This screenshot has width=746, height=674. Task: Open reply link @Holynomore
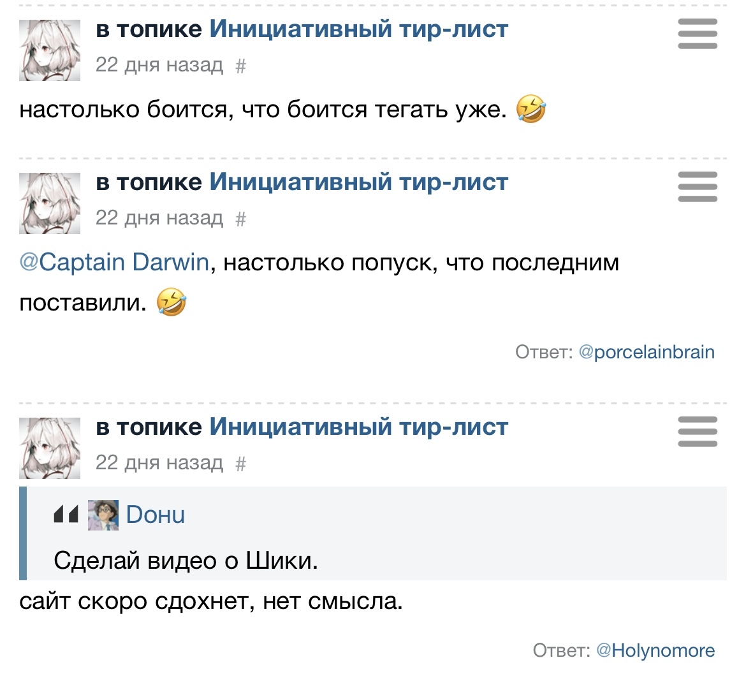(x=655, y=650)
